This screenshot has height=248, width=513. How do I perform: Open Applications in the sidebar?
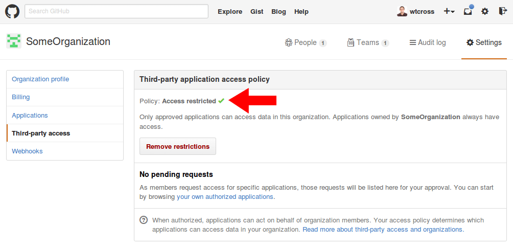(65, 116)
